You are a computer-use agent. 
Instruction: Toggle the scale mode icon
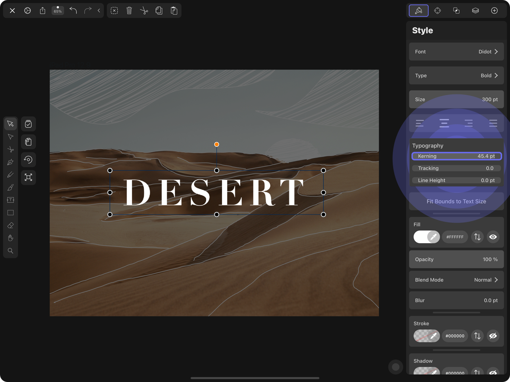point(28,177)
